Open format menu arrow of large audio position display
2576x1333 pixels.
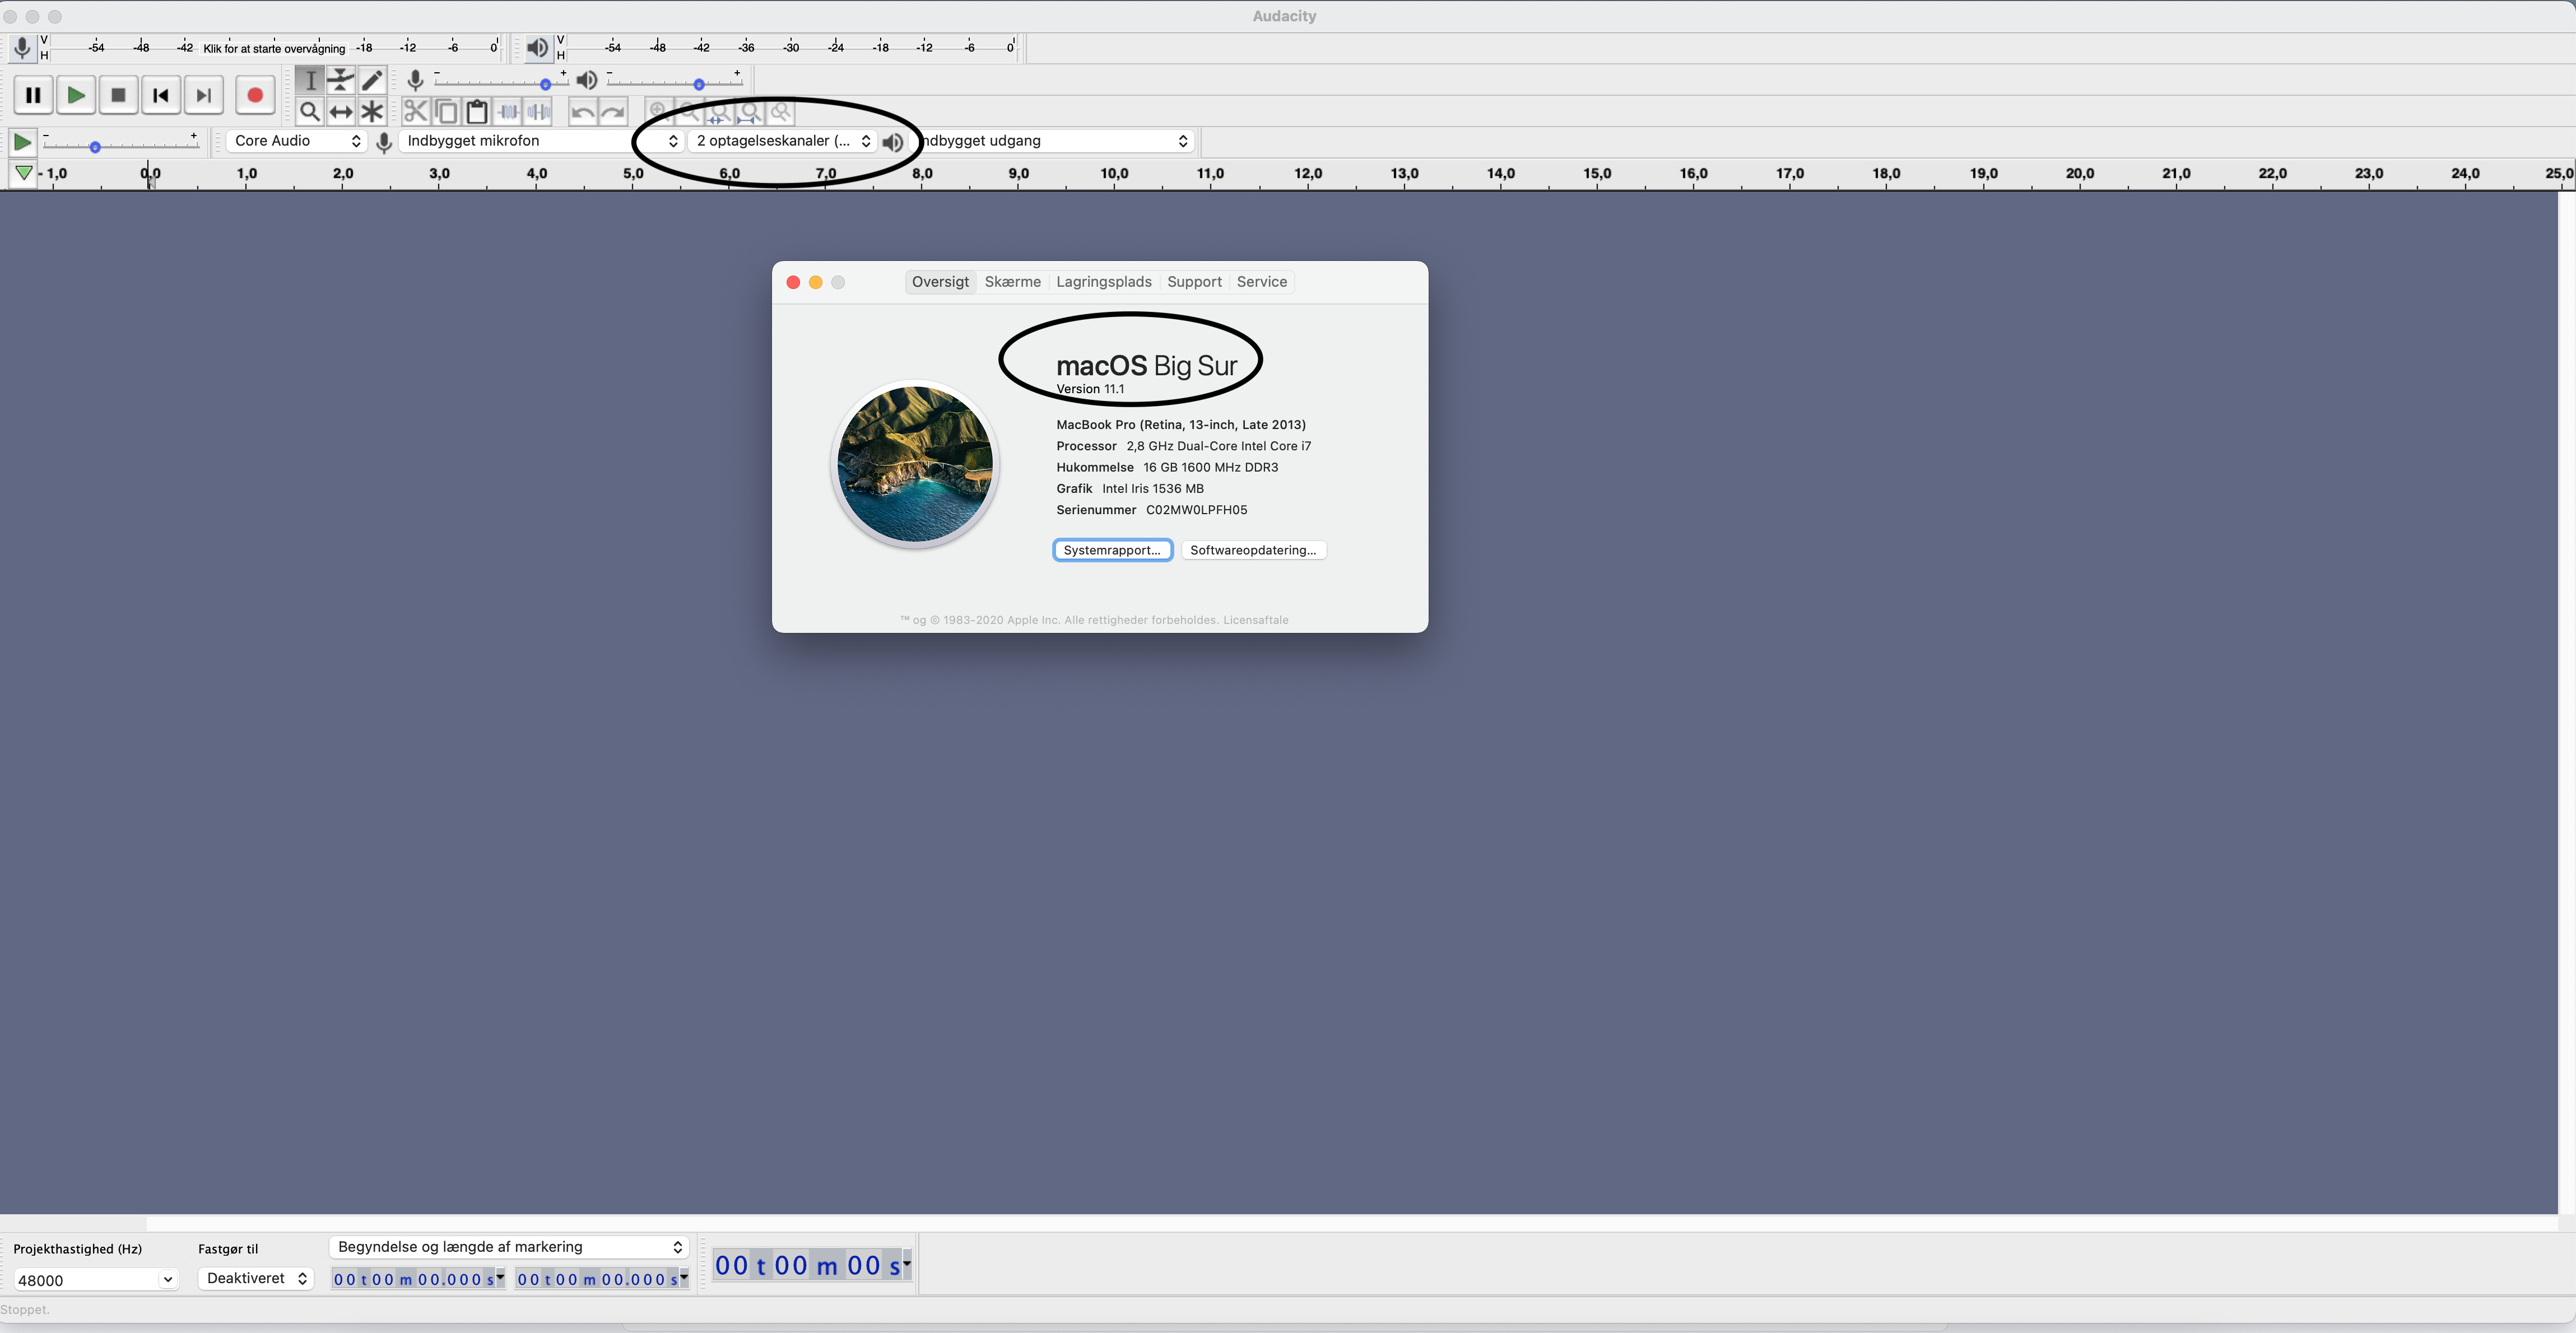point(907,1264)
